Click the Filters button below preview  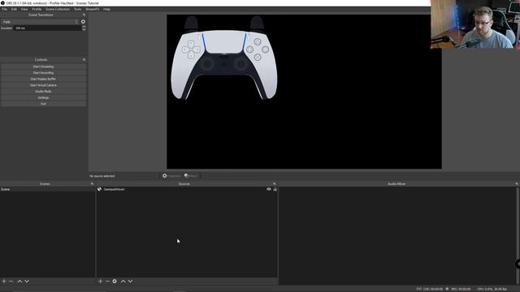191,176
